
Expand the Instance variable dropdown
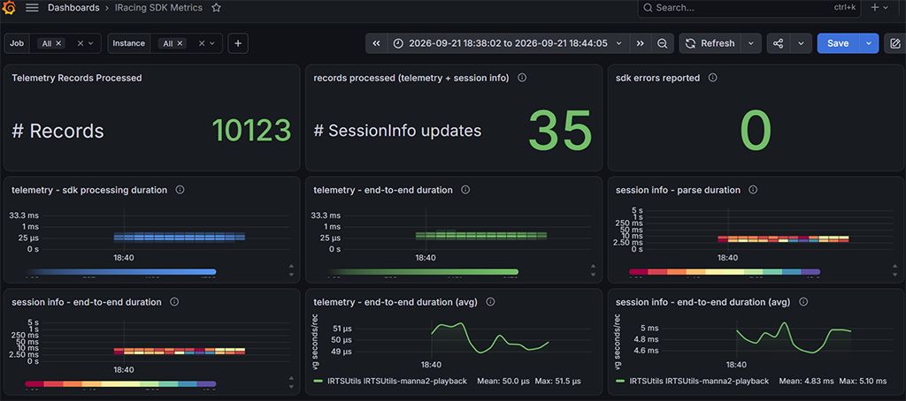(212, 43)
